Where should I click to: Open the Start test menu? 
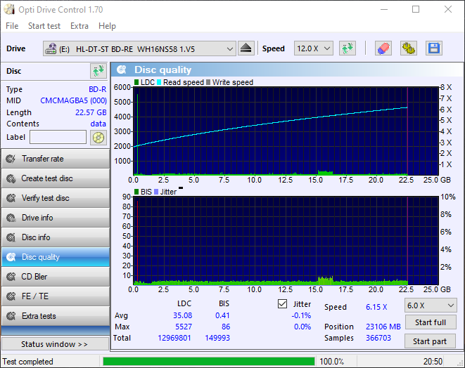[44, 26]
